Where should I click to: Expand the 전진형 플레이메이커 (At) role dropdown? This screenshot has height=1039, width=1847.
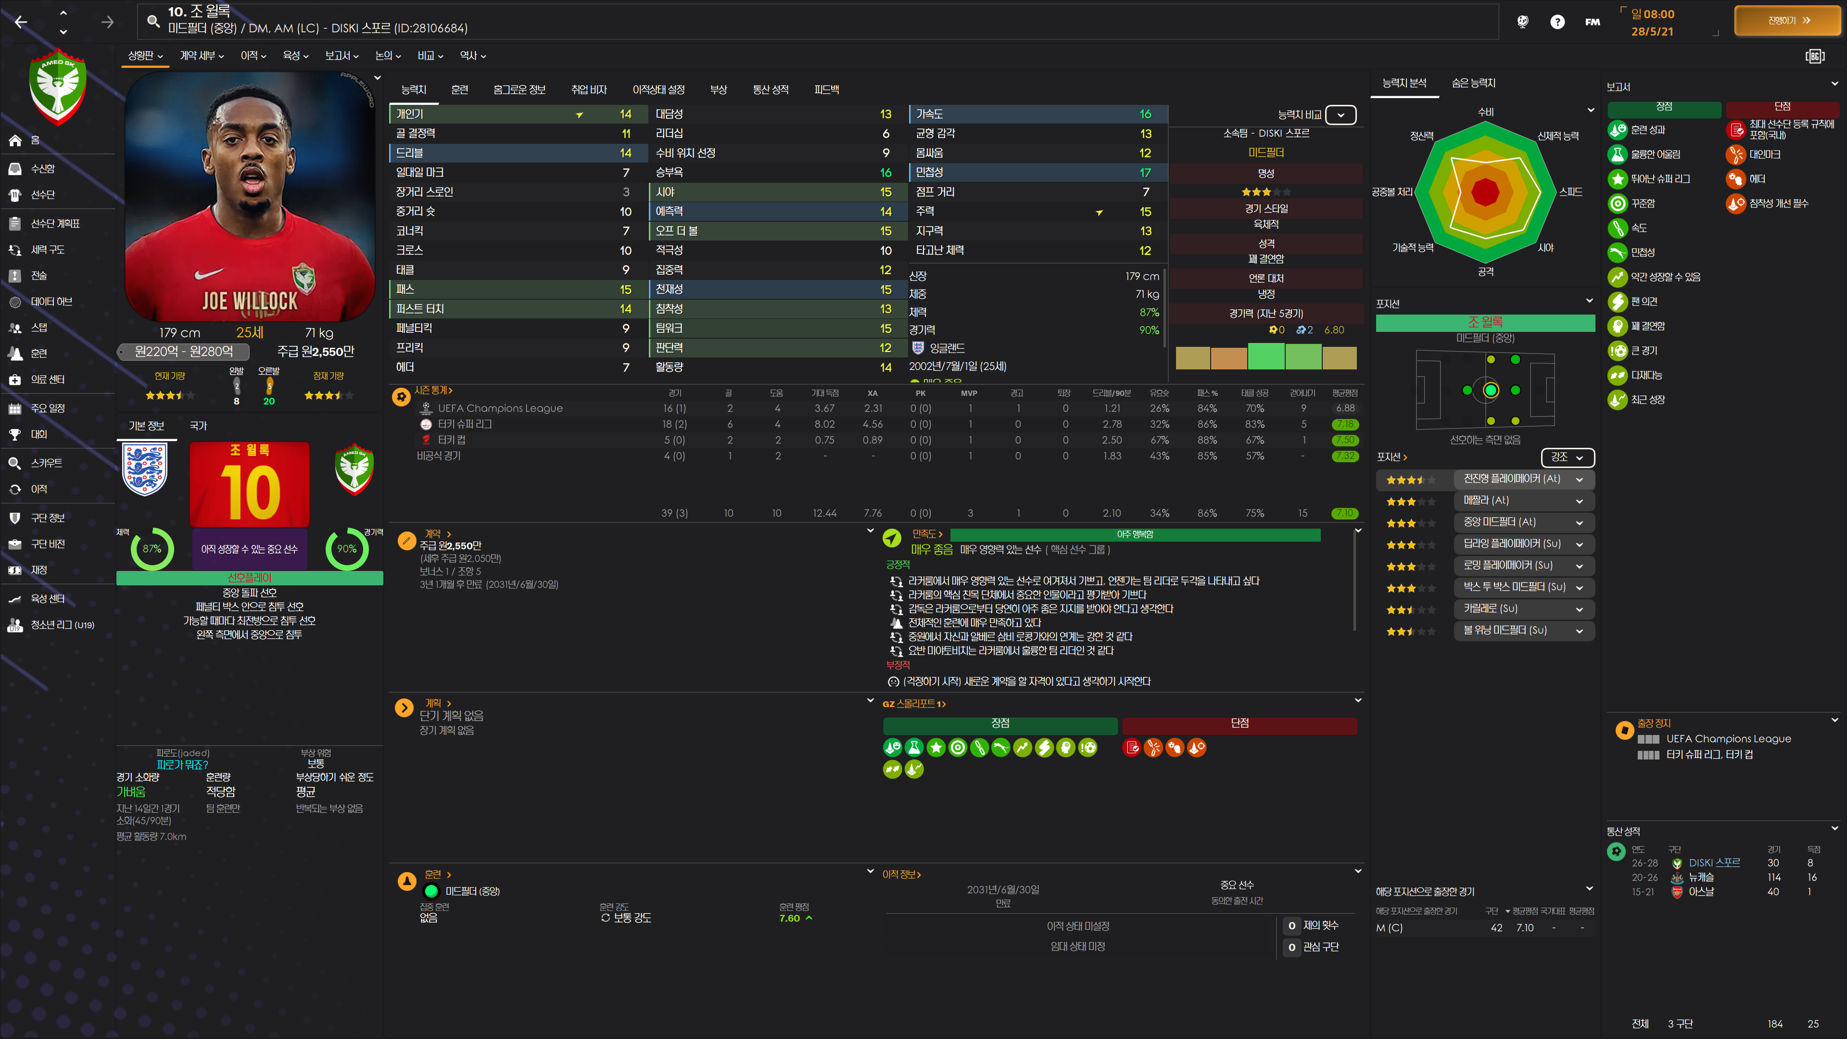point(1579,479)
